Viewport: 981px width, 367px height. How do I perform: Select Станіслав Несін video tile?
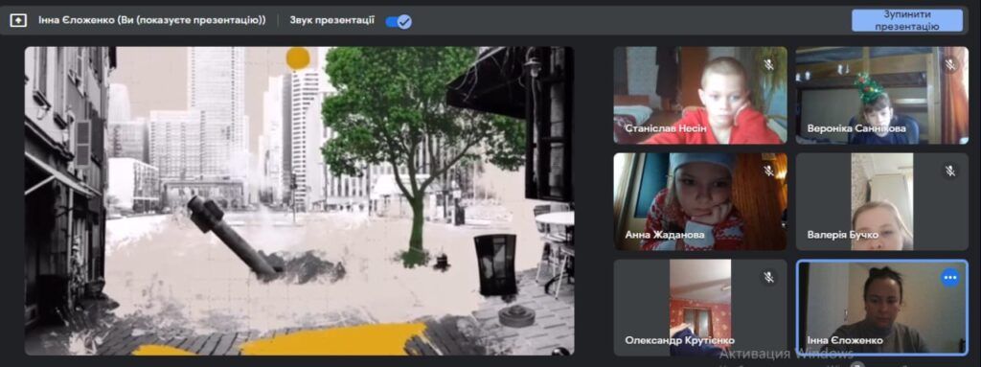[700, 95]
